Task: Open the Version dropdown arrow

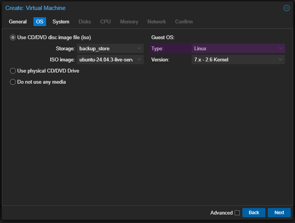Action: [280, 59]
